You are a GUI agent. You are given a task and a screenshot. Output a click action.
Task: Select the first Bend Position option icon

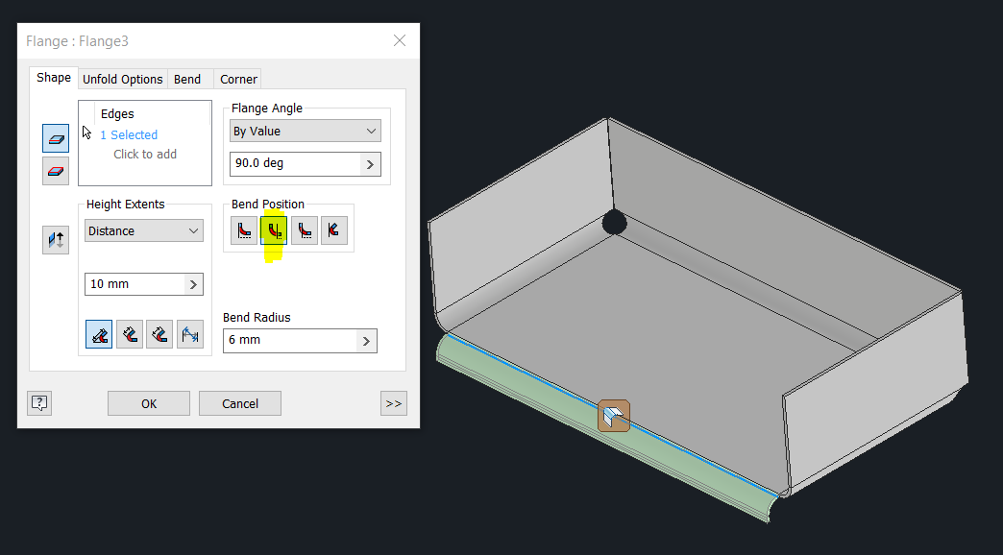(x=243, y=229)
